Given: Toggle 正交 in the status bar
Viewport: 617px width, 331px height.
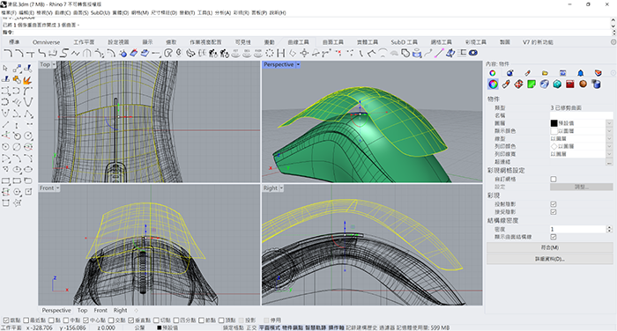Looking at the screenshot, I should coord(251,327).
